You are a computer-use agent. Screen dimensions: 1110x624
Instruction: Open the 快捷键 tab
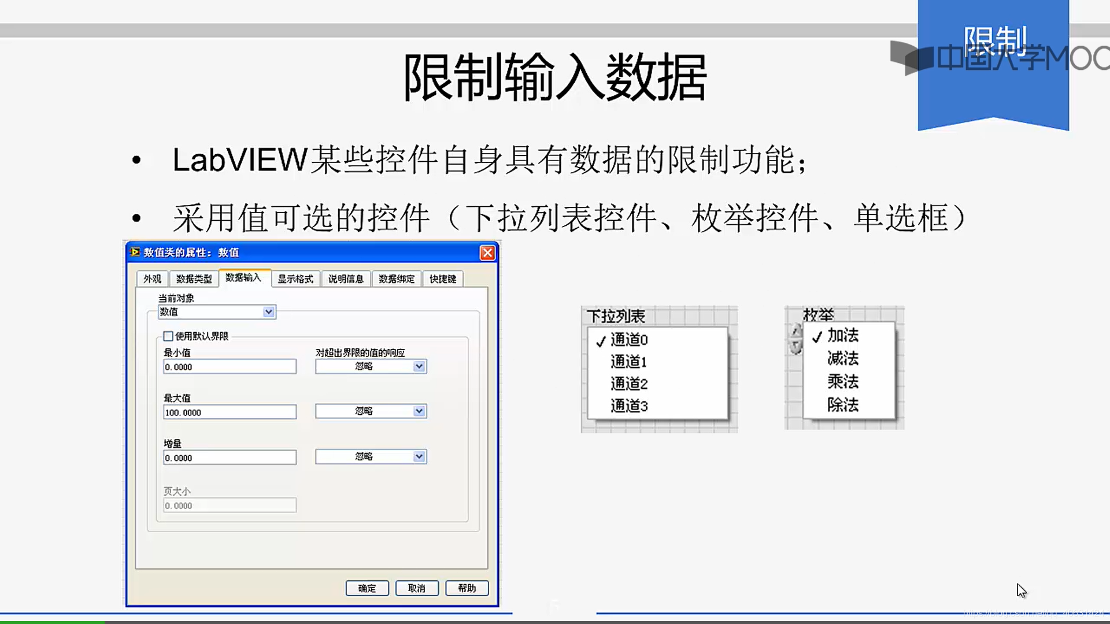click(x=443, y=278)
